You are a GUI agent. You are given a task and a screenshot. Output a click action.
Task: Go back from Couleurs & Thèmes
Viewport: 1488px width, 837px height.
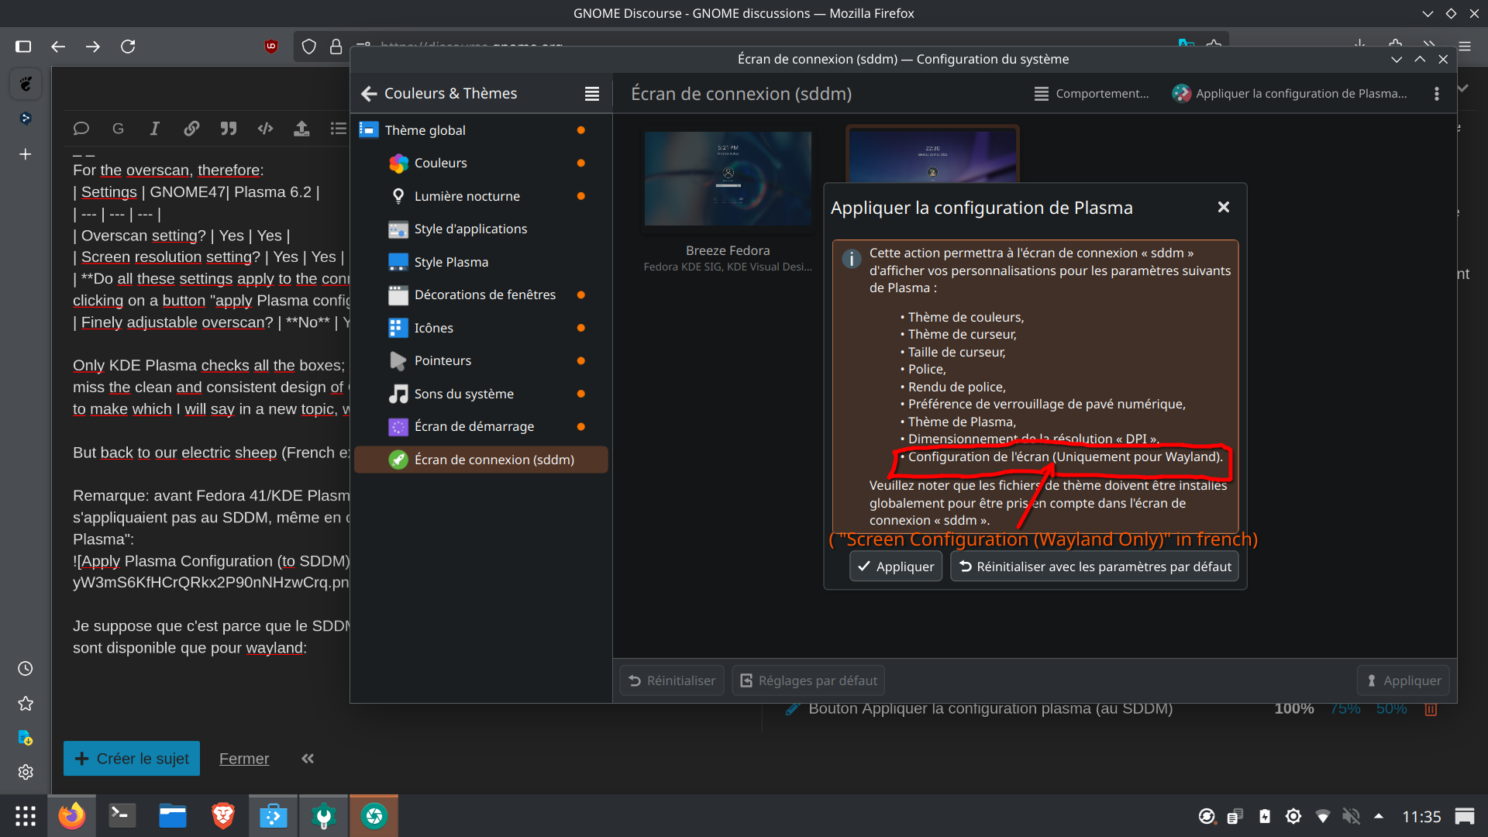click(x=369, y=94)
